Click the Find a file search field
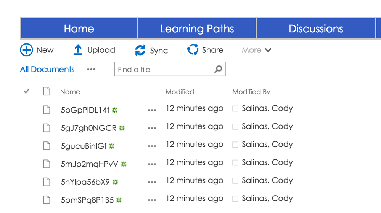The height and width of the screenshot is (213, 381). click(x=164, y=69)
